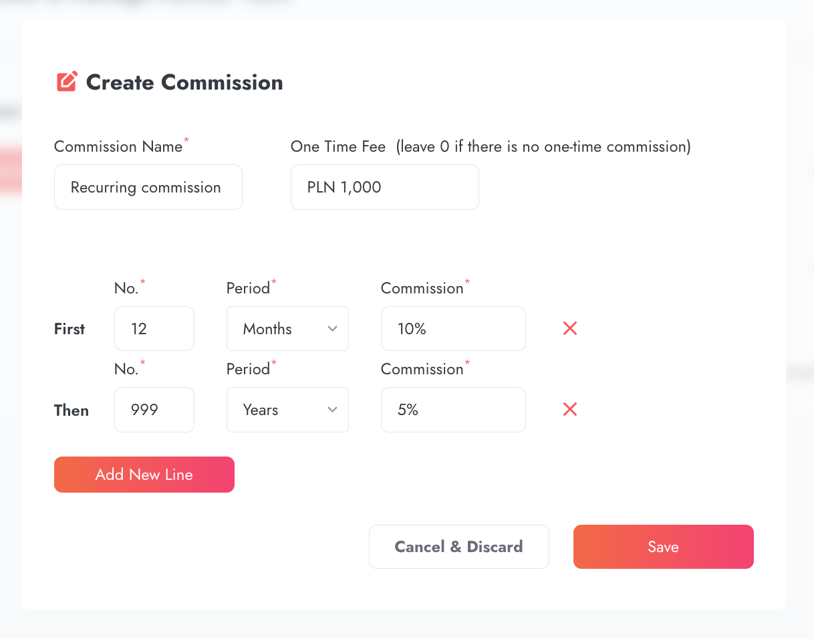Delete the Then commission line with red X
The width and height of the screenshot is (814, 639).
click(x=570, y=409)
